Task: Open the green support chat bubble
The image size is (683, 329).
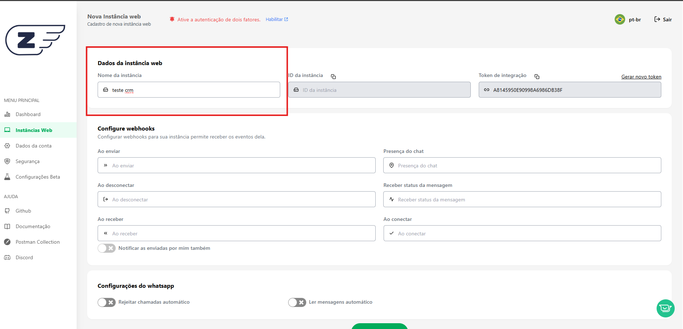Action: (x=665, y=308)
